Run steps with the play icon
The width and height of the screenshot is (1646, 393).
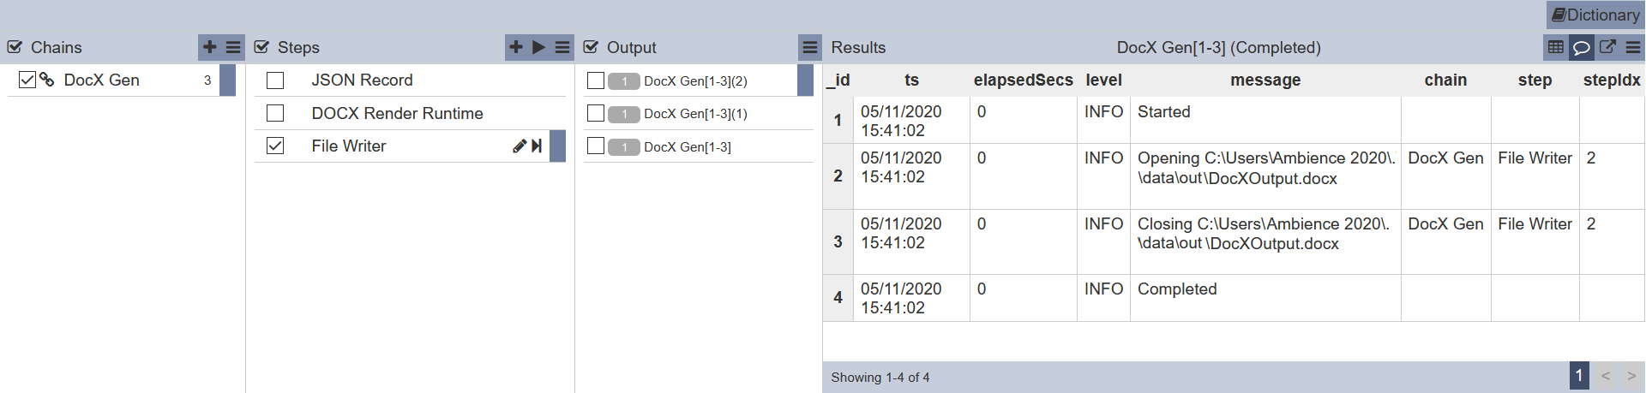point(539,47)
